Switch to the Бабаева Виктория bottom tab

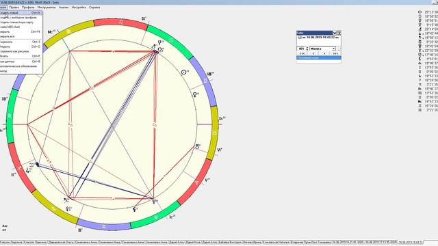pos(230,243)
